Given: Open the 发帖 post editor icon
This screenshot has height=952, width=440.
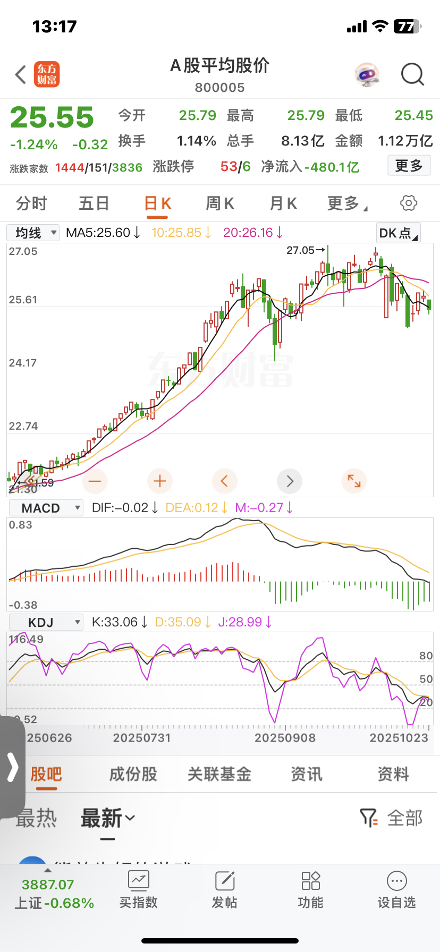Looking at the screenshot, I should pos(225,889).
